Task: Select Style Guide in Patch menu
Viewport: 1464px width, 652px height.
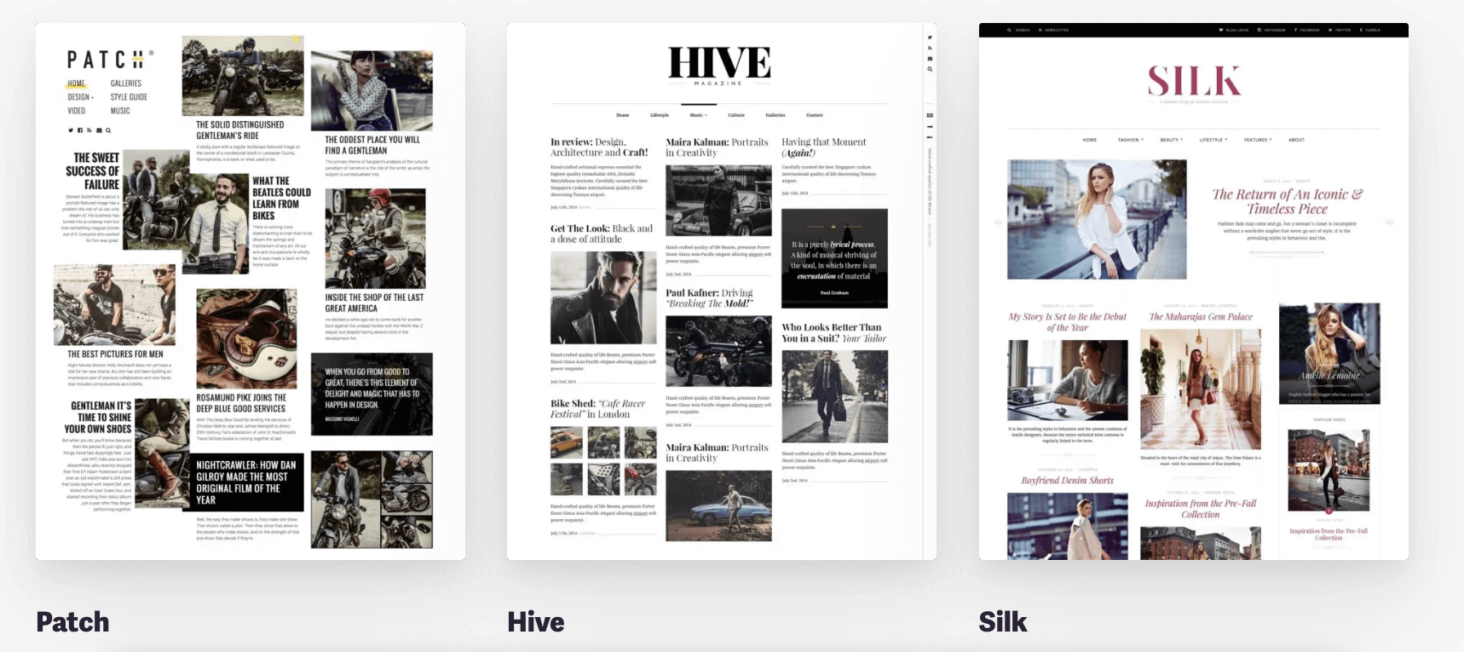Action: pos(129,97)
